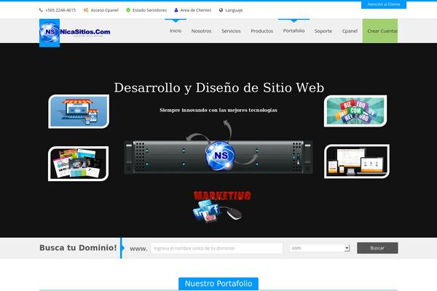Click the Buscar button
This screenshot has width=437, height=291.
(377, 248)
